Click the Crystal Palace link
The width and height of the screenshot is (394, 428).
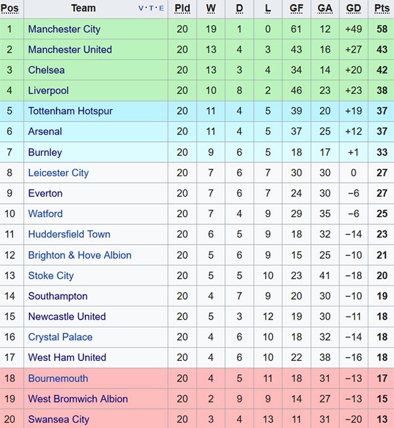coord(60,337)
